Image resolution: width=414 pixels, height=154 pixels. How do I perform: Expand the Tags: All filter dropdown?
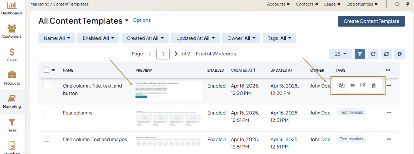pos(279,38)
